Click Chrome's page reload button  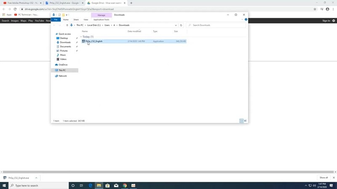pos(16,9)
